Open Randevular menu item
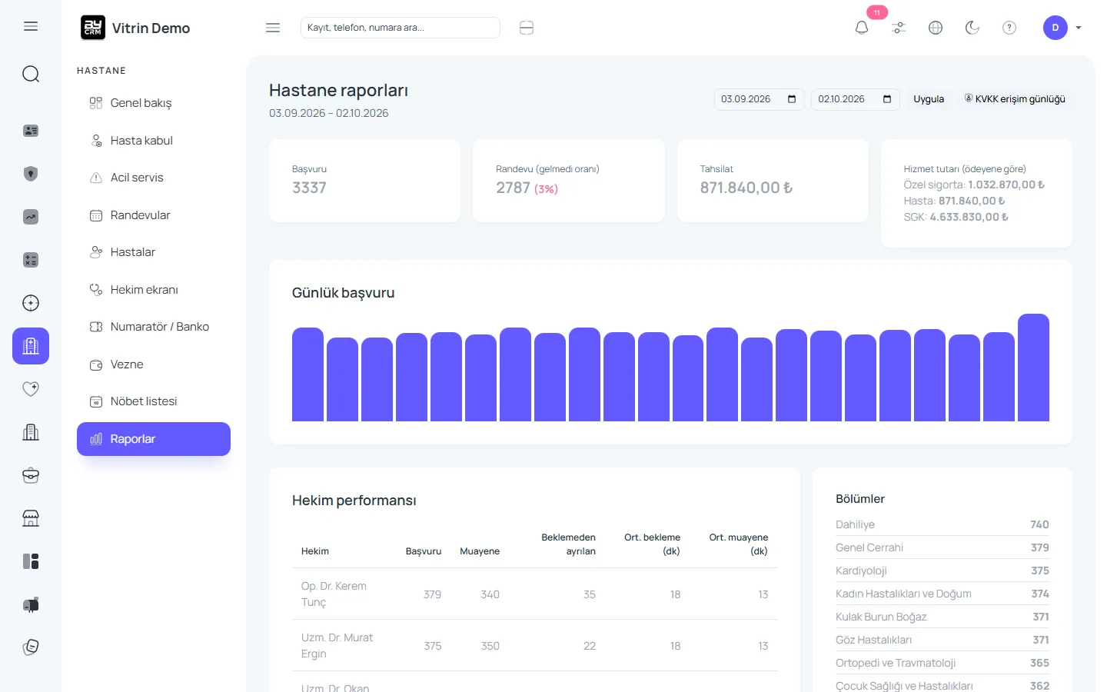Screen dimensions: 1107x692 coord(154,215)
